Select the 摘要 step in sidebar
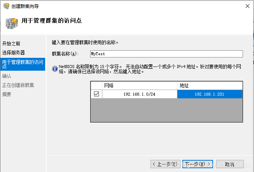The width and height of the screenshot is (254, 172). coord(7,94)
